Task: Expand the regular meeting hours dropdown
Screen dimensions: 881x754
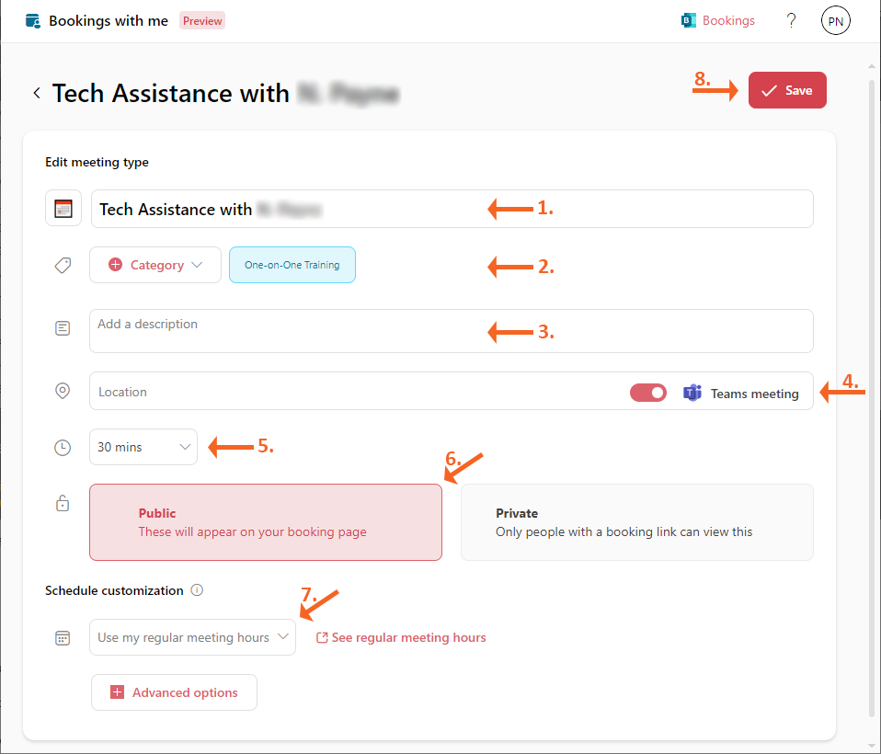Action: [191, 636]
